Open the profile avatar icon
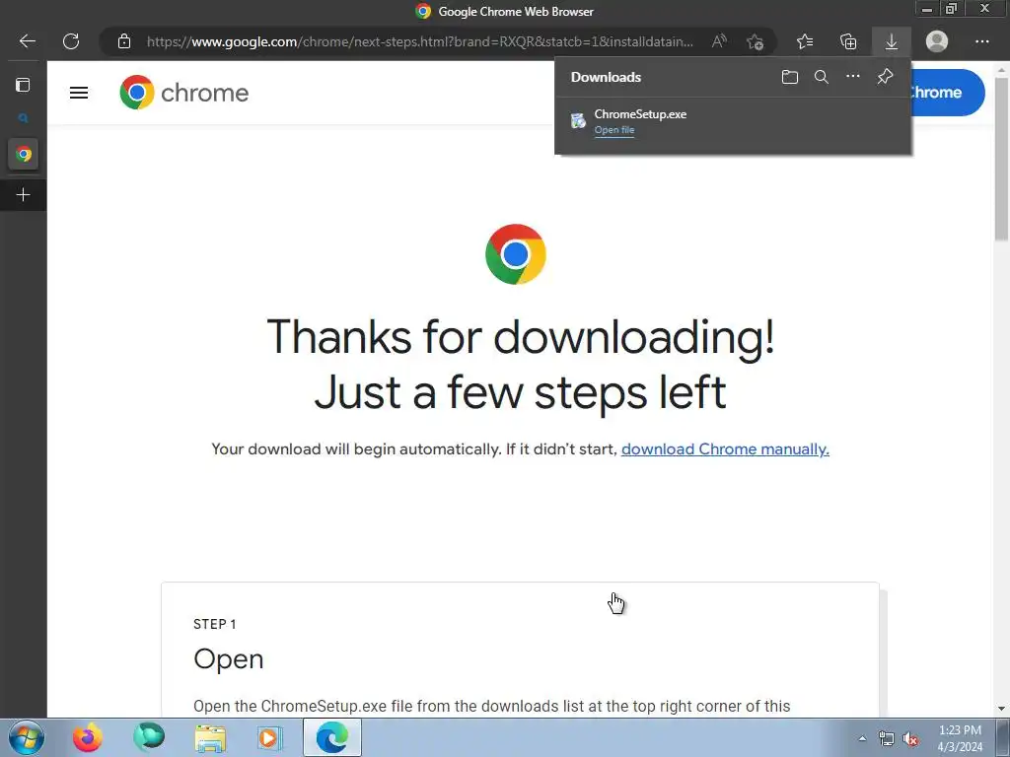The image size is (1010, 757). click(937, 41)
